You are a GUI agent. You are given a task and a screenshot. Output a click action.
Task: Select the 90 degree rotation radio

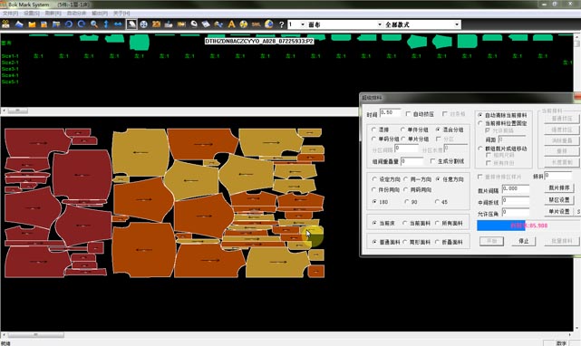tap(407, 202)
